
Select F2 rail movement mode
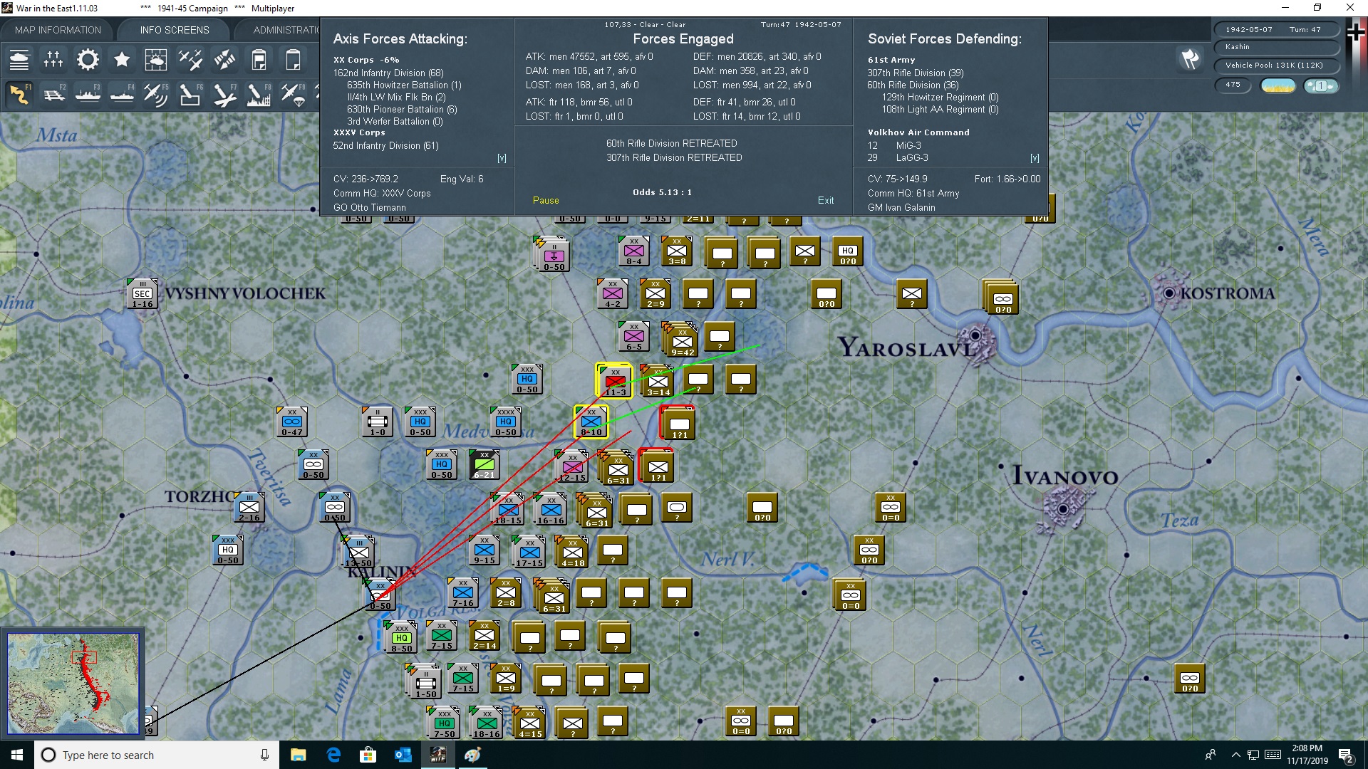click(x=53, y=95)
